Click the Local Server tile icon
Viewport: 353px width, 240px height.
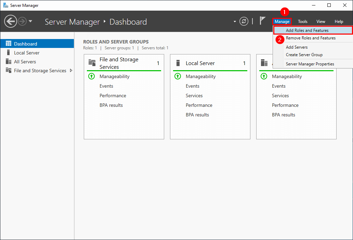(x=178, y=63)
